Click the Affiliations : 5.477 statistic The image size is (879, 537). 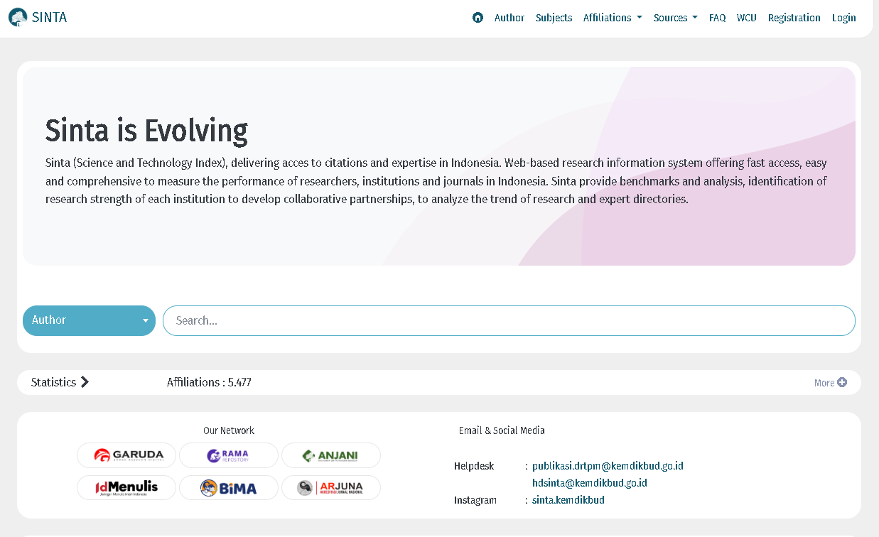coord(209,382)
